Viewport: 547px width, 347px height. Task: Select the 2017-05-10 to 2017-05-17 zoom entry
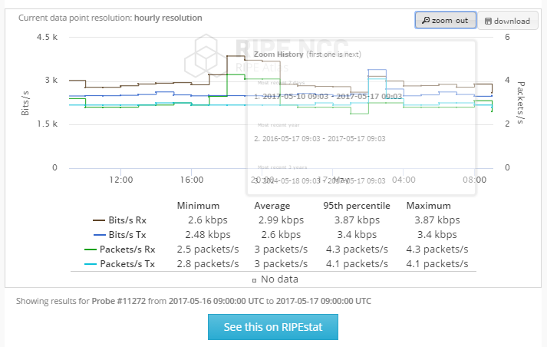(x=328, y=97)
